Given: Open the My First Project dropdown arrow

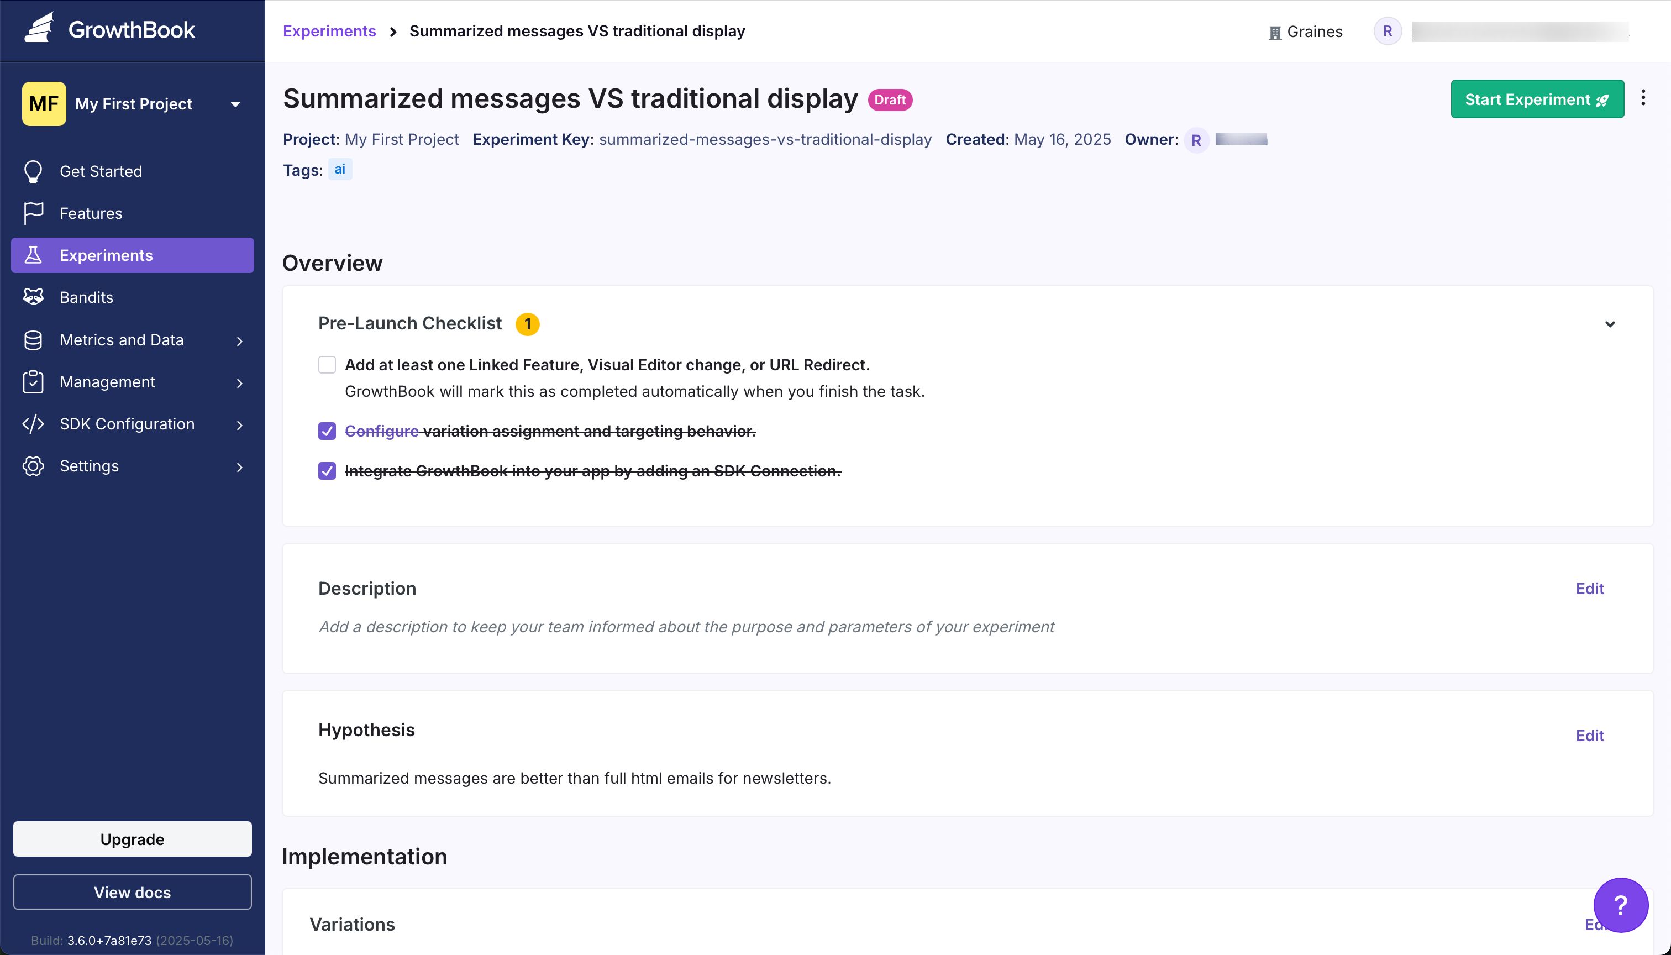Looking at the screenshot, I should coord(235,104).
